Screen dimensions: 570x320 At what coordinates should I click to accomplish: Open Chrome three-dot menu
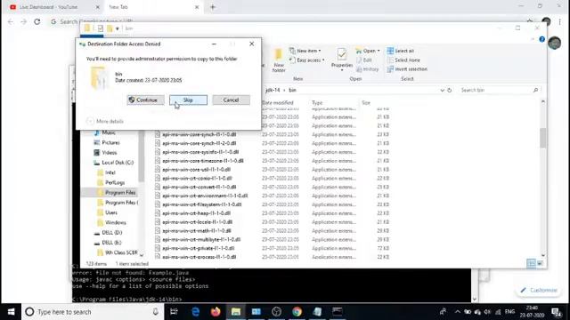pyautogui.click(x=560, y=21)
